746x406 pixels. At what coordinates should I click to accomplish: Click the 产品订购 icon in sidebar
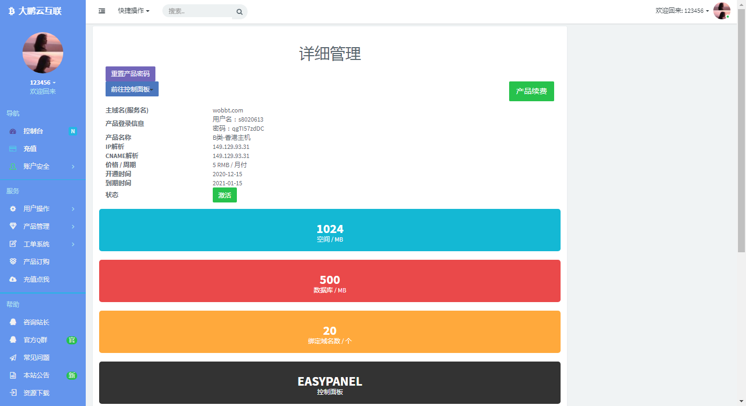click(x=13, y=262)
